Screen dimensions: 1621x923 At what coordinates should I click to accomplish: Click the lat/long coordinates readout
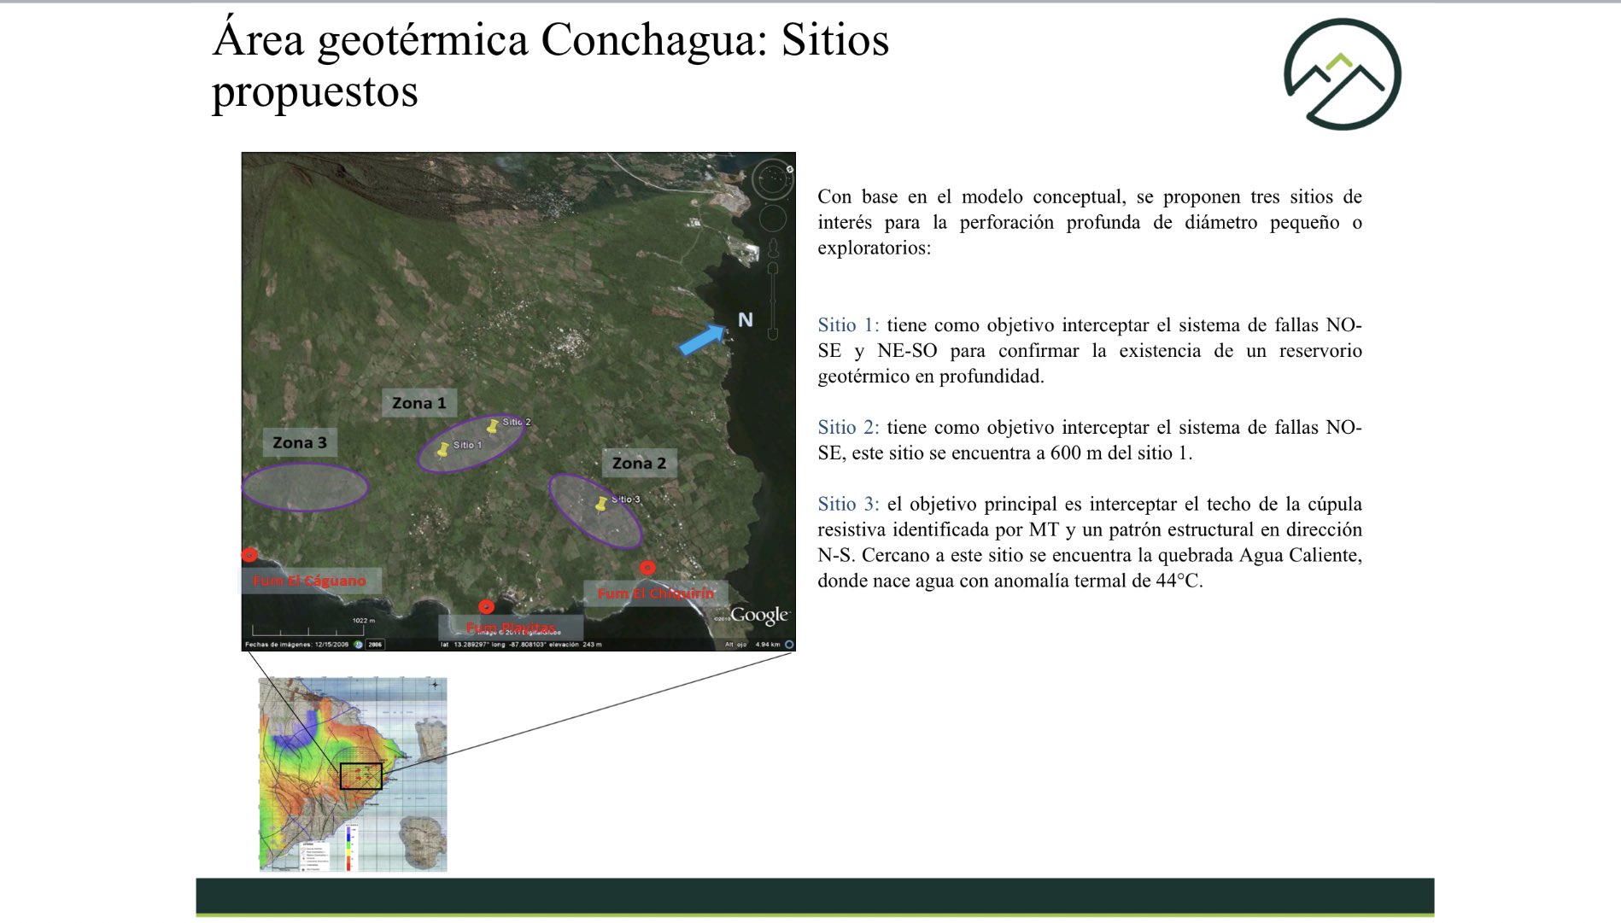point(520,645)
